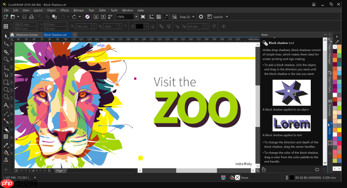Viewport: 347px width, 188px height.
Task: Add a new document tab with plus
Action: click(x=75, y=34)
